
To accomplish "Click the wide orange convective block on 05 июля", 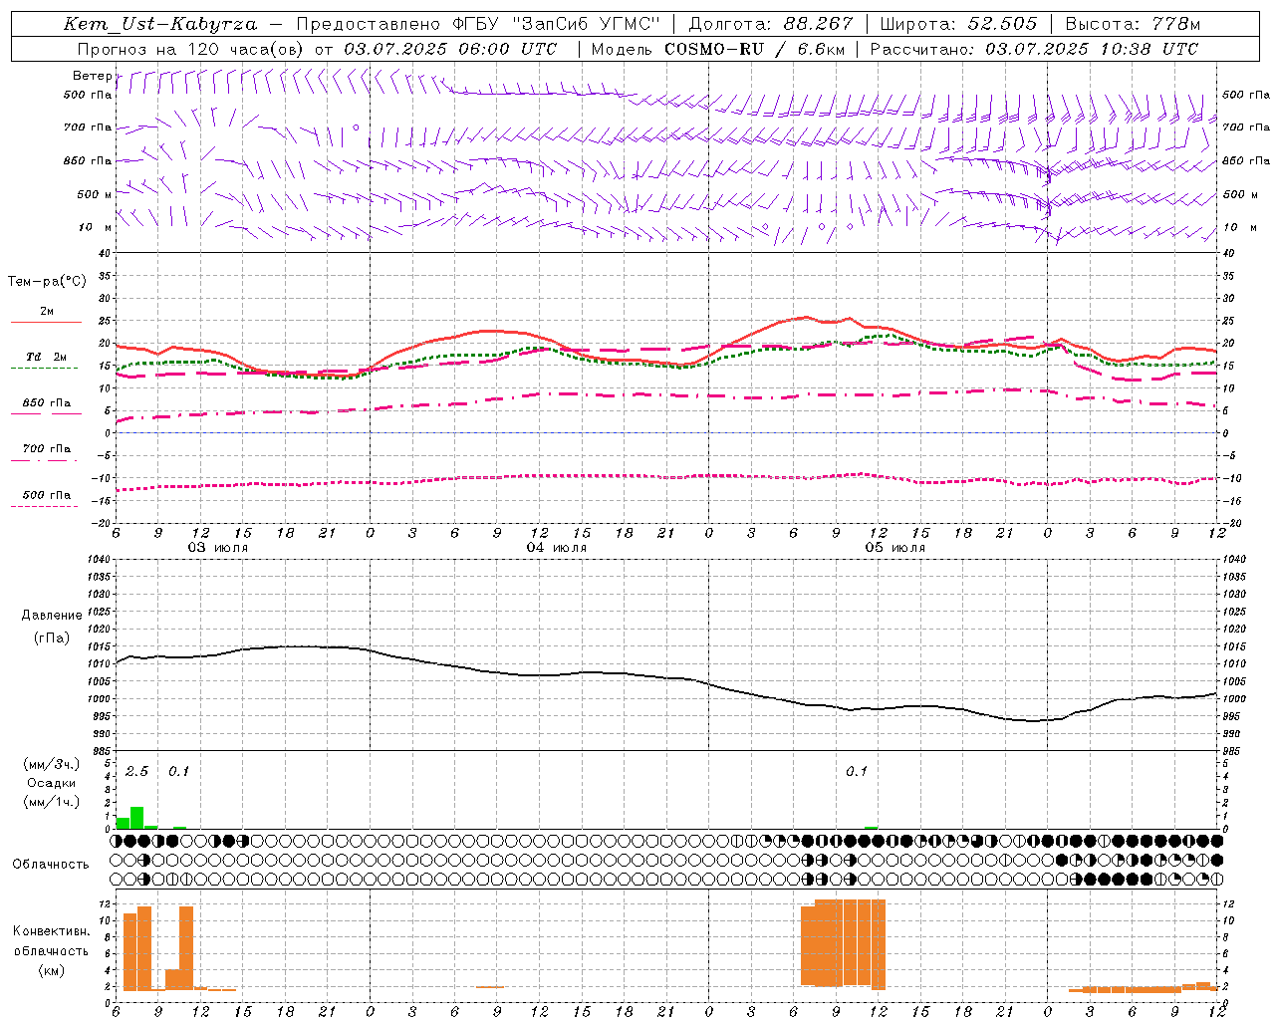I will coord(843,943).
